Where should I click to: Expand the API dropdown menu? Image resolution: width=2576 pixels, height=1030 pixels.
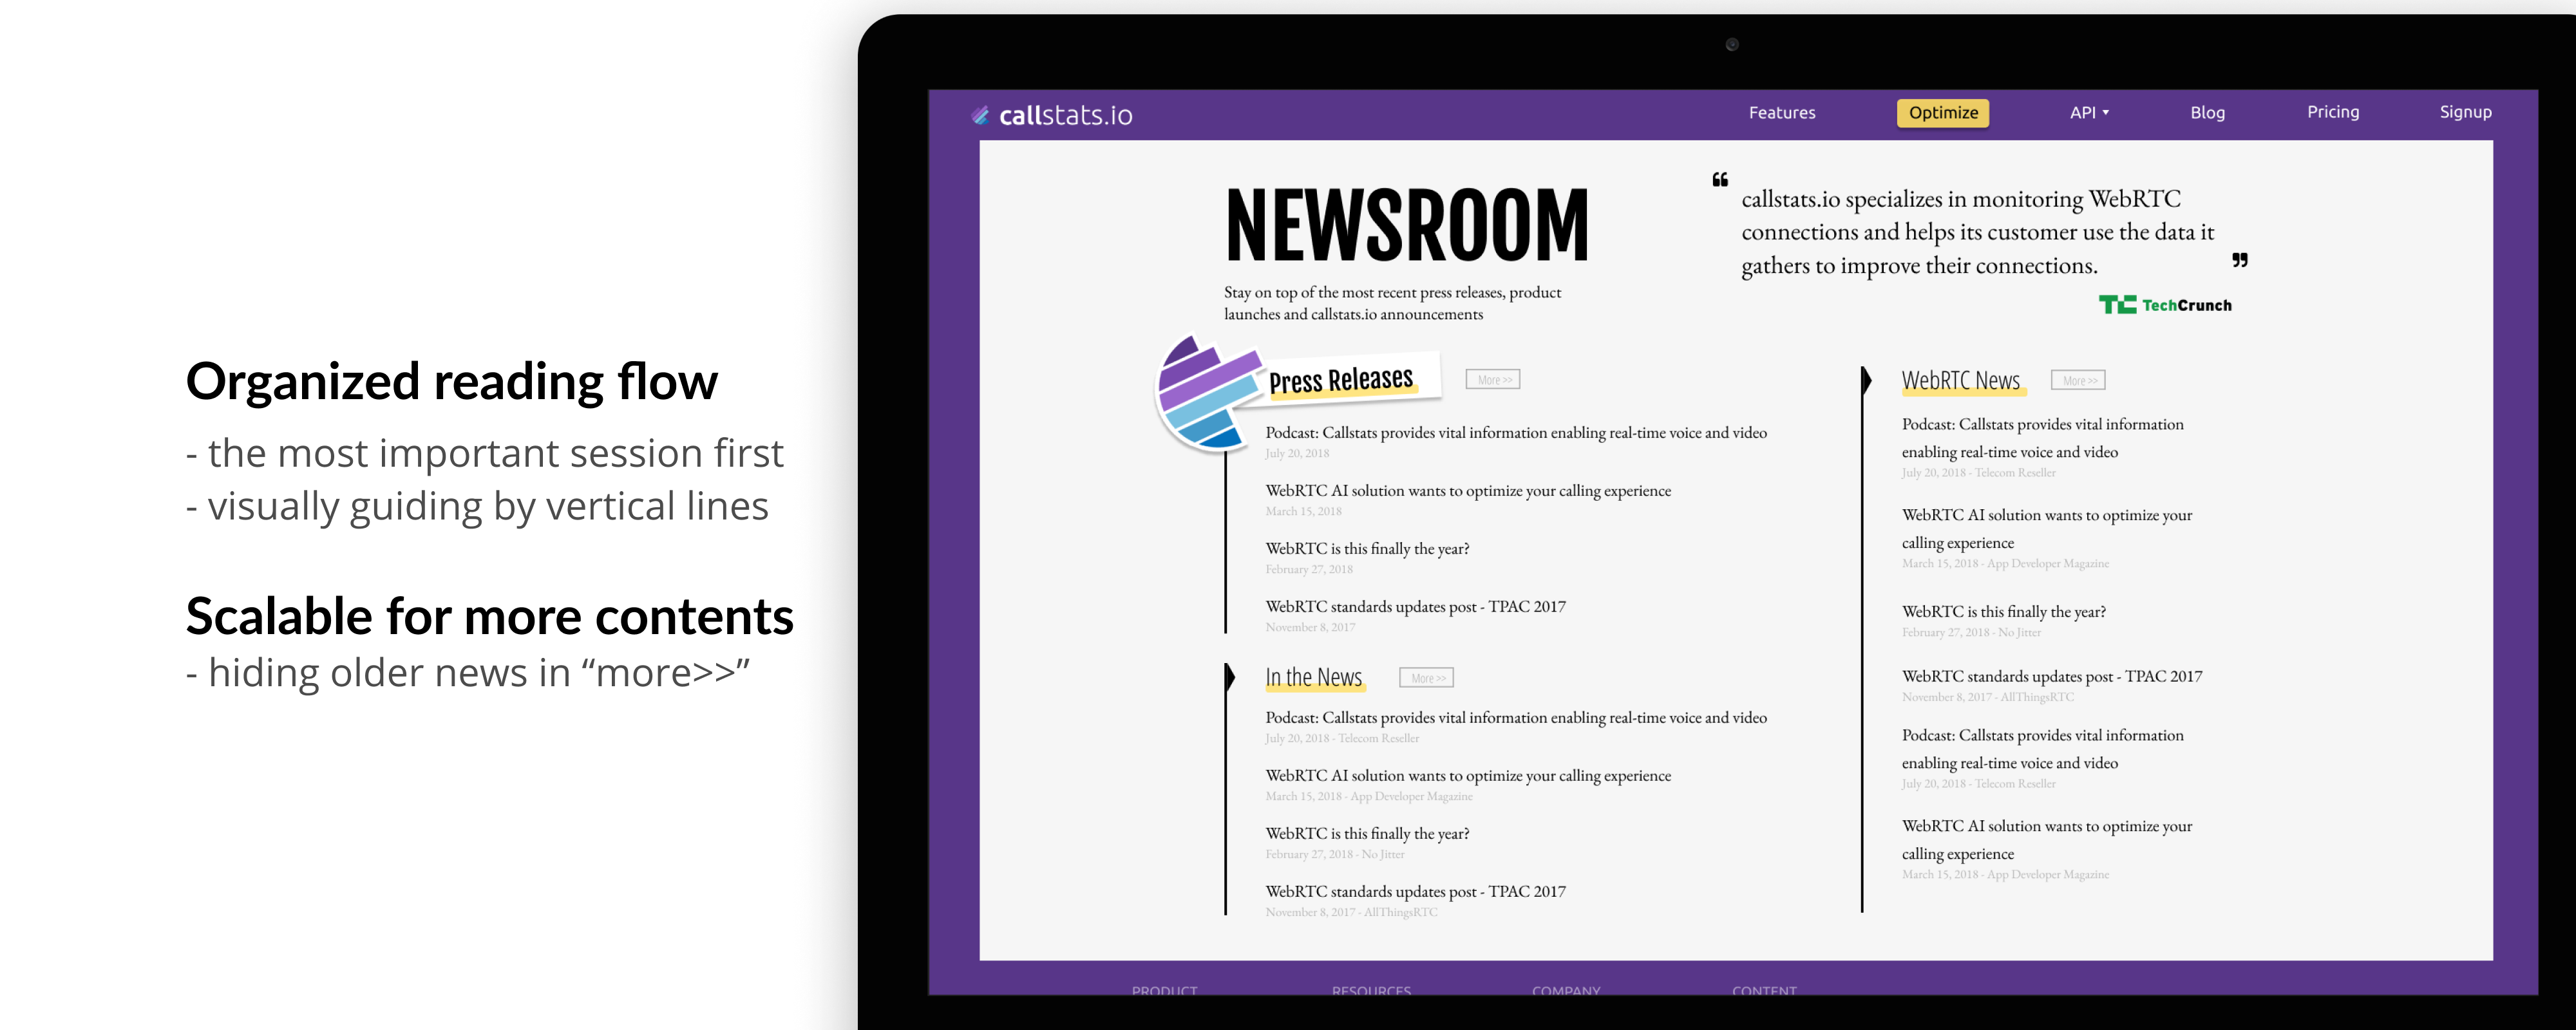2089,113
